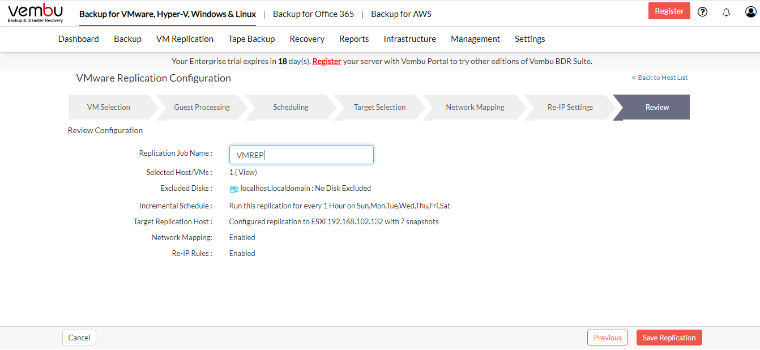Image resolution: width=760 pixels, height=350 pixels.
Task: Open the Reports menu
Action: (354, 39)
